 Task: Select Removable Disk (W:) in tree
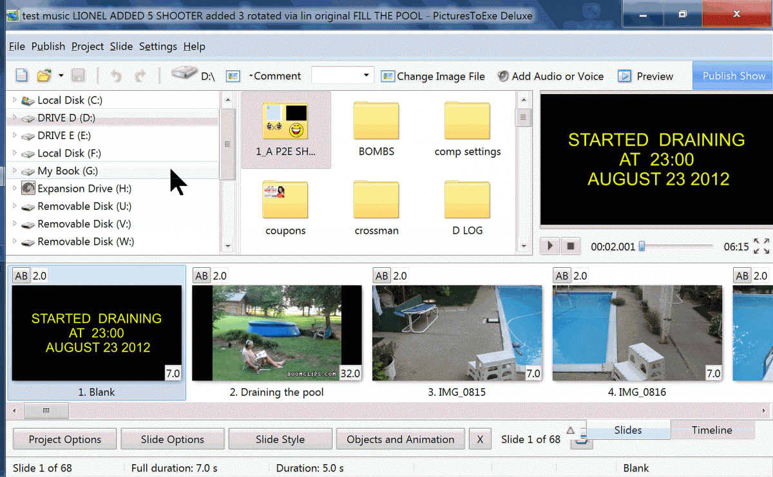coord(86,241)
